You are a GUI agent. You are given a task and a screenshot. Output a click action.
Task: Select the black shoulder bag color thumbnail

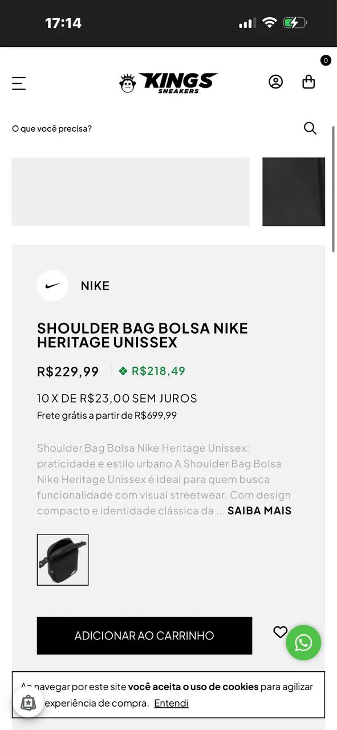(x=63, y=559)
